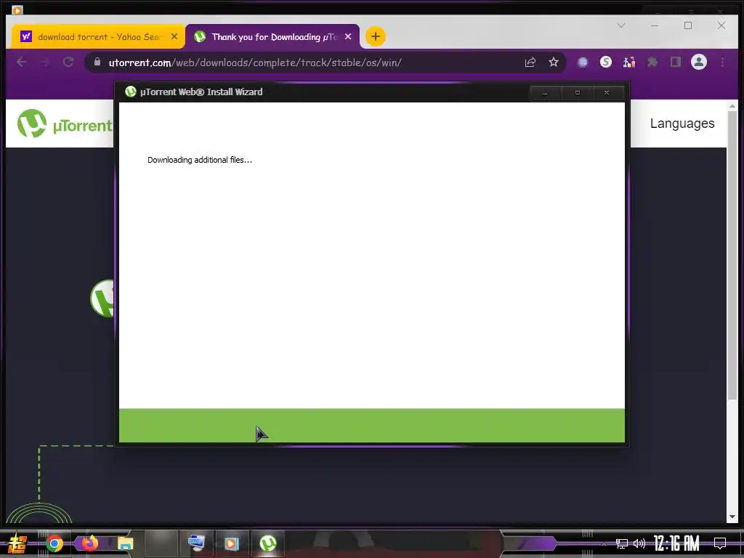Open Chrome three-dot menu
The height and width of the screenshot is (558, 744).
(x=723, y=62)
